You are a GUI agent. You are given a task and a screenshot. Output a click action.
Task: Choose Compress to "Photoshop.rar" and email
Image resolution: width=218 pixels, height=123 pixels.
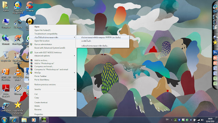pos(53,69)
